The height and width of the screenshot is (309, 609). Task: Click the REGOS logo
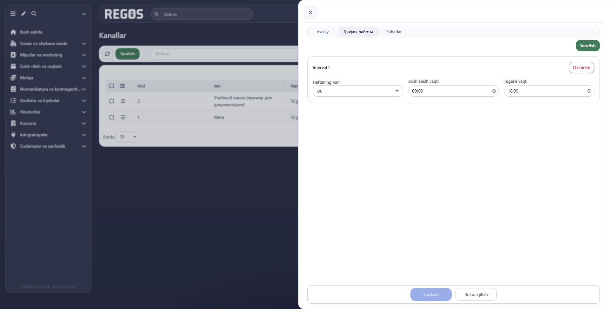[124, 14]
